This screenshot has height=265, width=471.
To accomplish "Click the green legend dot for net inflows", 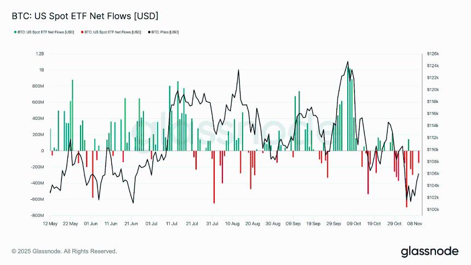I will [x=15, y=32].
